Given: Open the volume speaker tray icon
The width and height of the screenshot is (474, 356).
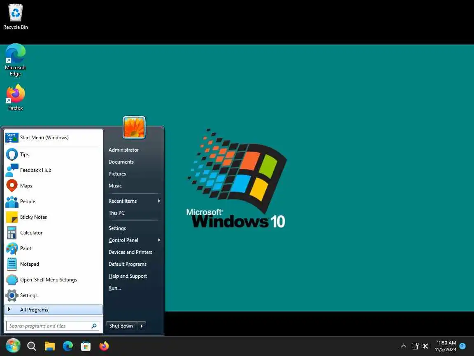Looking at the screenshot, I should coord(425,346).
